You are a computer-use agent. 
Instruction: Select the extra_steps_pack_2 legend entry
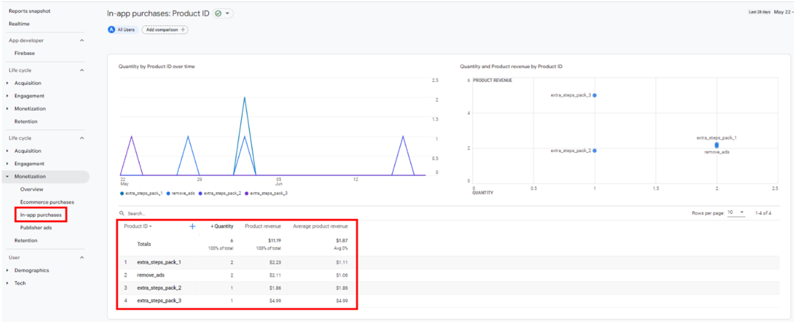[220, 193]
